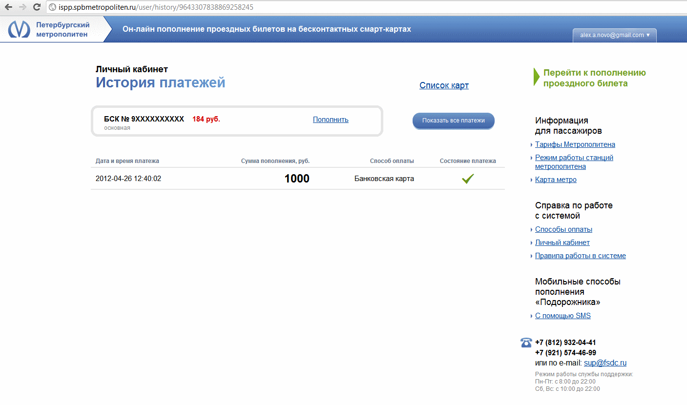Viewport: 687px width, 405px height.
Task: Click the browser forward arrow
Action: (x=22, y=7)
